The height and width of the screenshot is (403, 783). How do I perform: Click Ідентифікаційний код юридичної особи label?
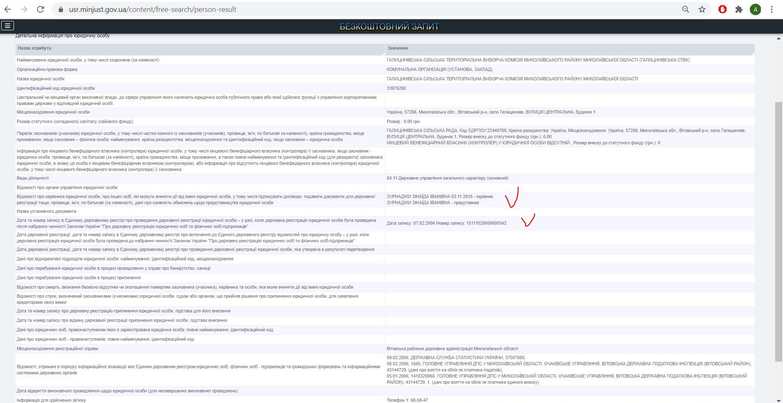click(56, 88)
